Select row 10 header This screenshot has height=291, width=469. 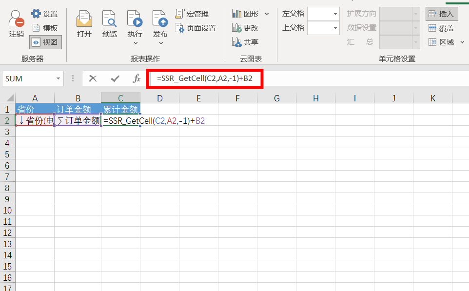click(7, 210)
